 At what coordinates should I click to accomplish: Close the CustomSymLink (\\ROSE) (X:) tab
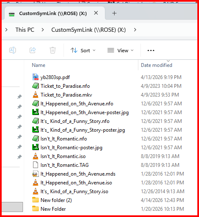pyautogui.click(x=96, y=13)
